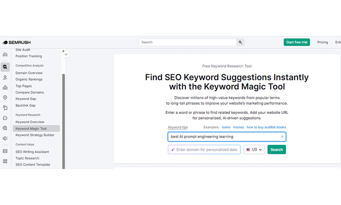Clear the keyword field with the X icon

282,137
